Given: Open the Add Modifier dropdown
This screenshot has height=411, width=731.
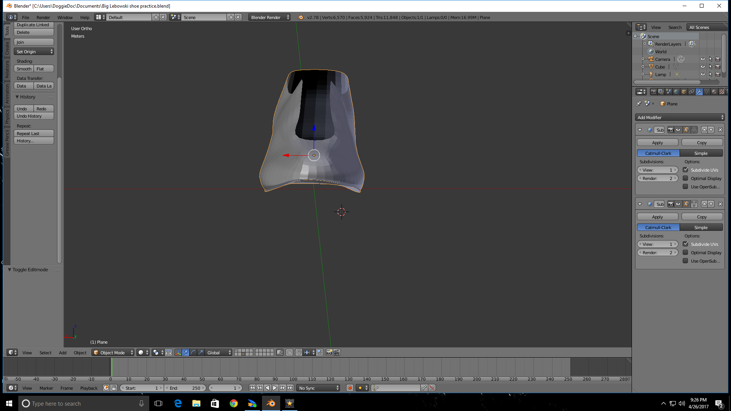Looking at the screenshot, I should pyautogui.click(x=680, y=118).
